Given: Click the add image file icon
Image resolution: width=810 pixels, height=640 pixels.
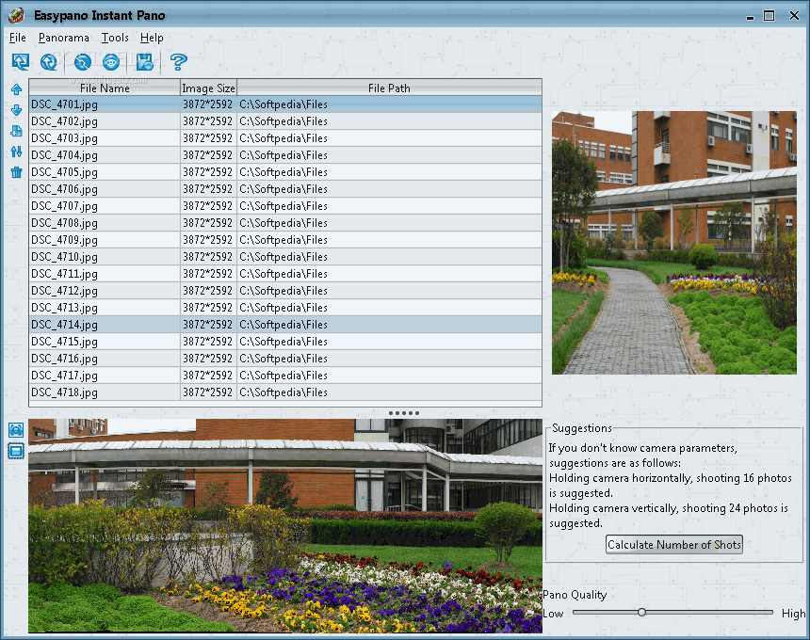Looking at the screenshot, I should coord(17,131).
